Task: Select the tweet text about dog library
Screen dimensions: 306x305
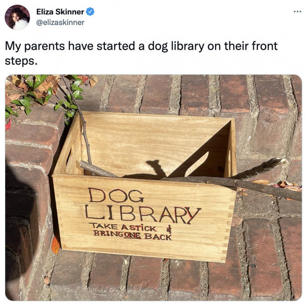Action: click(141, 53)
